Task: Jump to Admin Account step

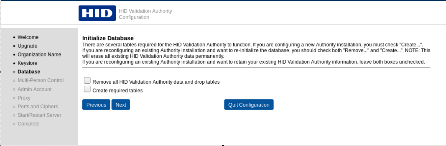Action: (x=35, y=89)
